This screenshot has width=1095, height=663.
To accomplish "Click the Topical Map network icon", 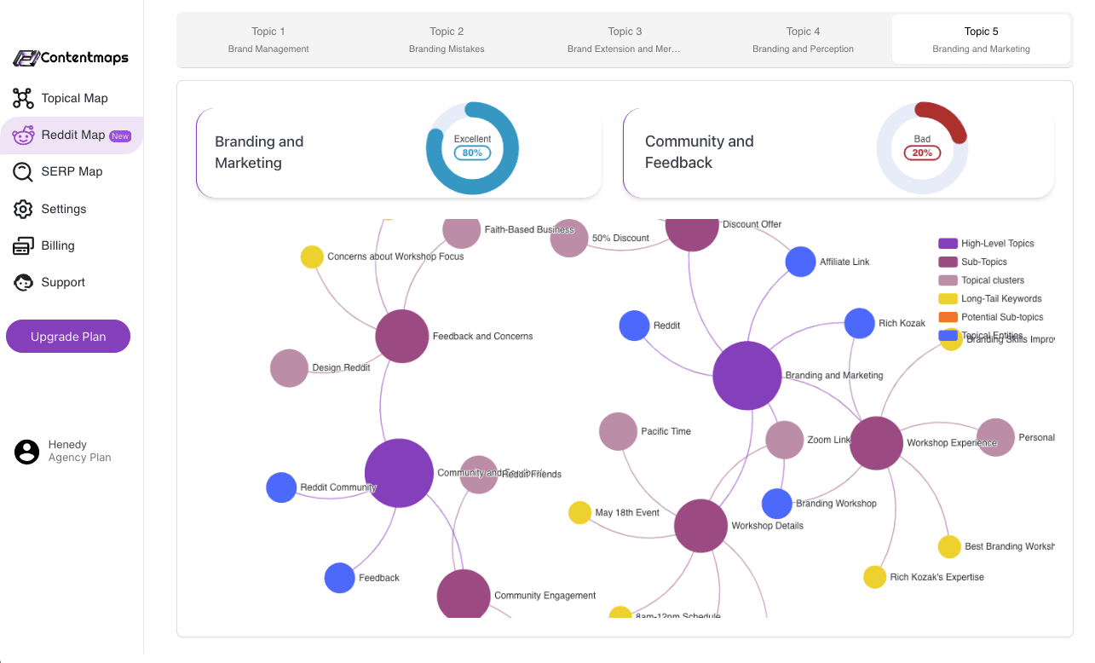I will 23,98.
